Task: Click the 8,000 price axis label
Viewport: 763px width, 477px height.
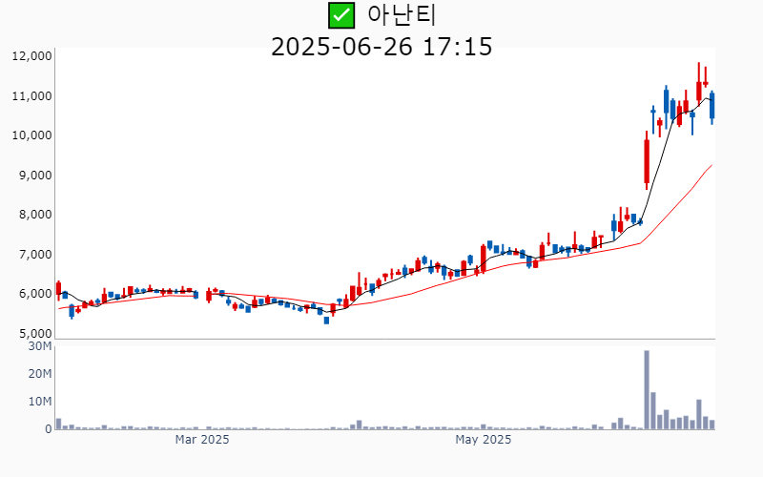Action: (35, 215)
